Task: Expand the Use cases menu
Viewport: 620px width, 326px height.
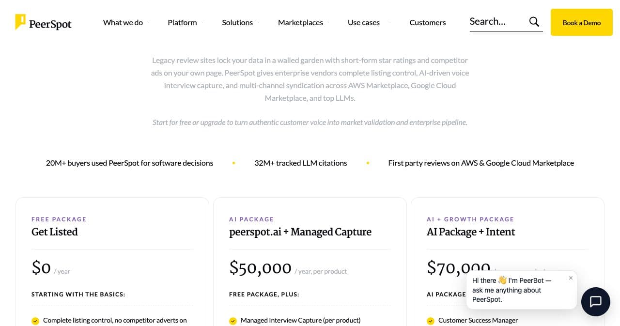Action: pos(364,22)
